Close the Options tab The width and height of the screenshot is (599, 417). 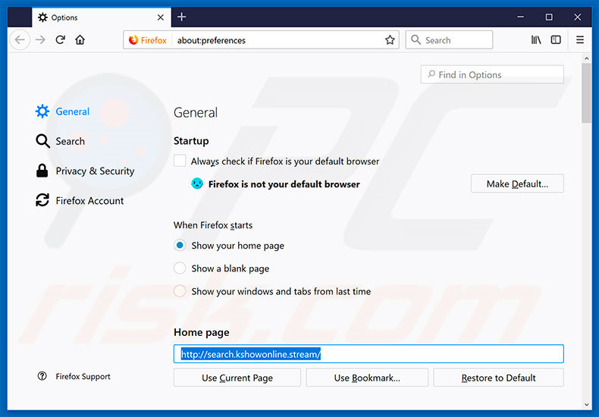click(x=161, y=17)
